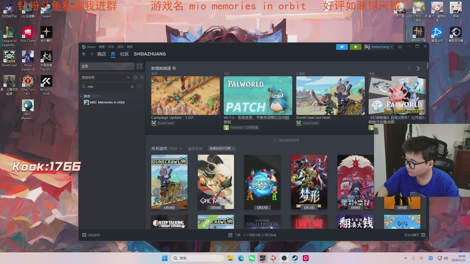Open 好友与聊天 (Friends & Chat)
The height and width of the screenshot is (264, 470).
[415, 235]
